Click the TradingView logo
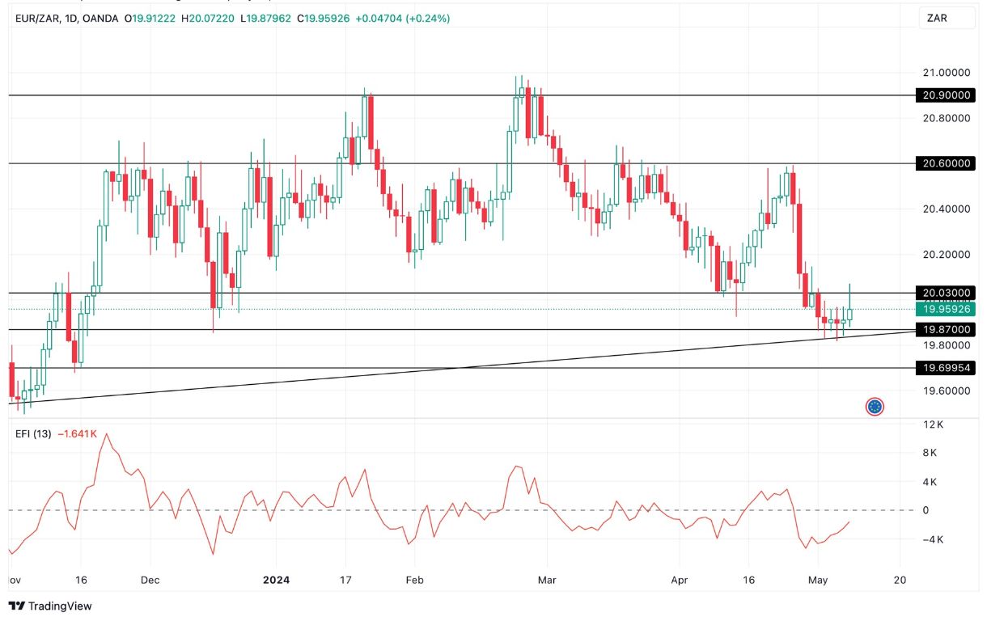 coord(47,606)
